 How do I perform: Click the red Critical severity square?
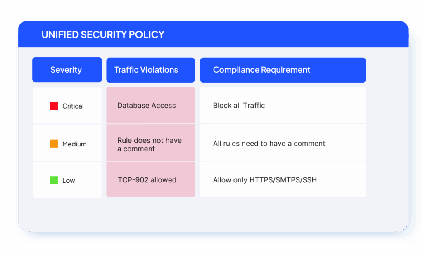click(54, 106)
